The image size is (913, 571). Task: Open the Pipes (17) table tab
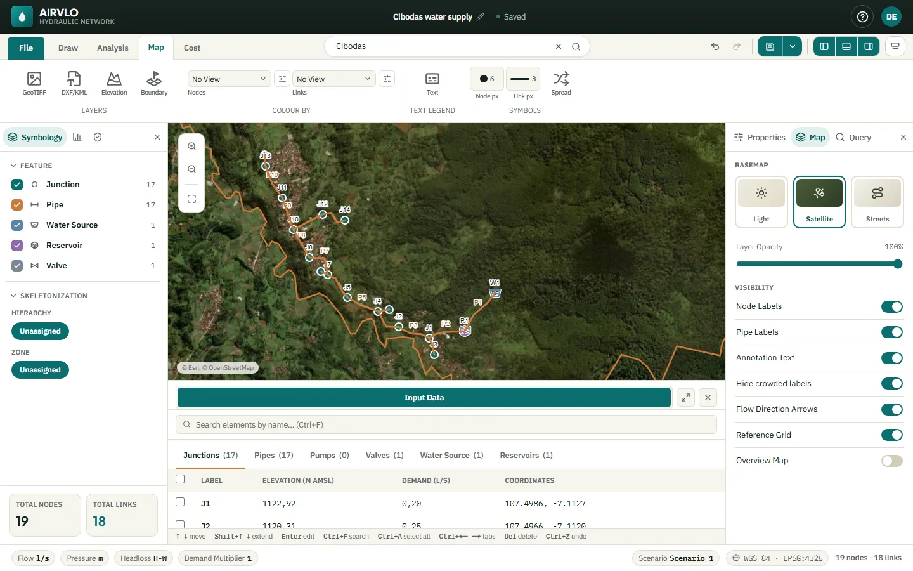point(274,456)
